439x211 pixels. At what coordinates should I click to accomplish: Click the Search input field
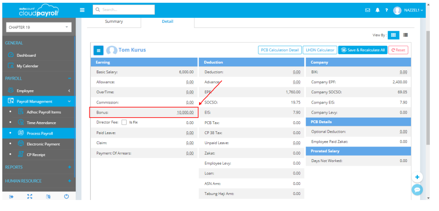tap(124, 10)
